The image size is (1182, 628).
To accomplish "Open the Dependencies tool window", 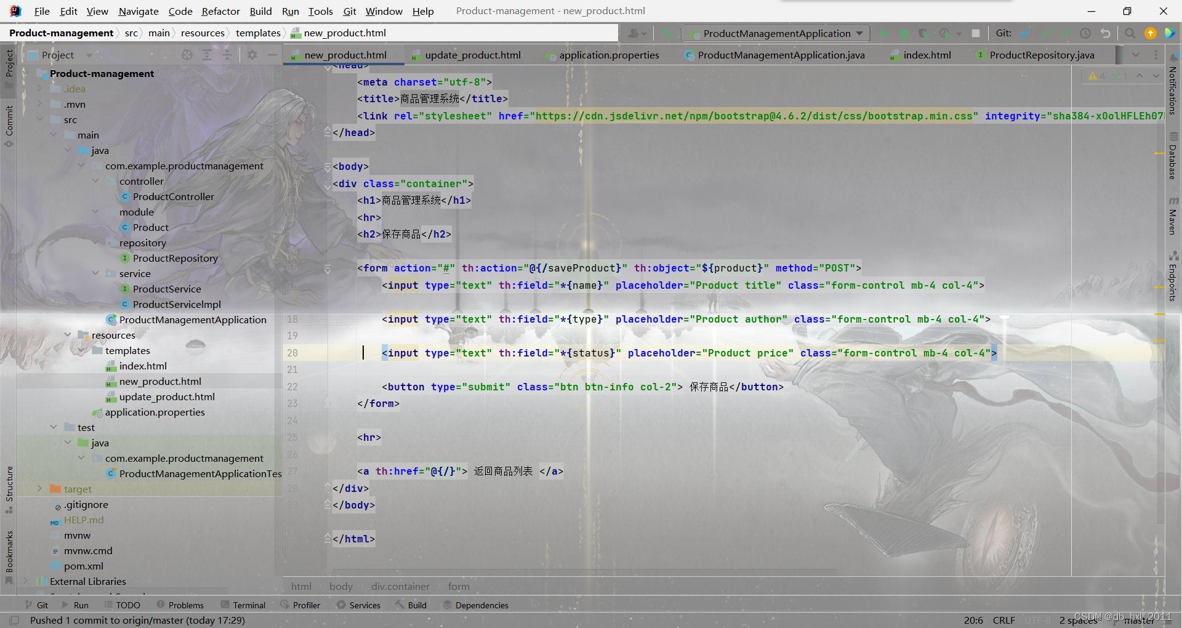I will (x=476, y=605).
